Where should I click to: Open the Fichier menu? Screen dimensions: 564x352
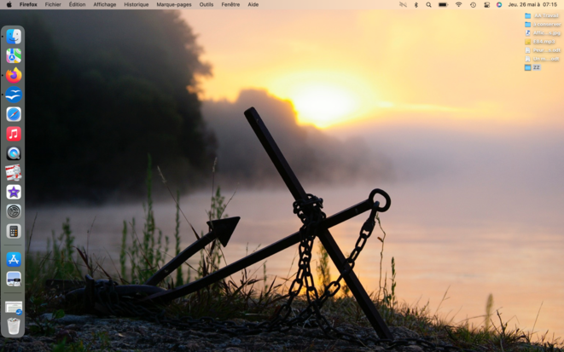53,4
